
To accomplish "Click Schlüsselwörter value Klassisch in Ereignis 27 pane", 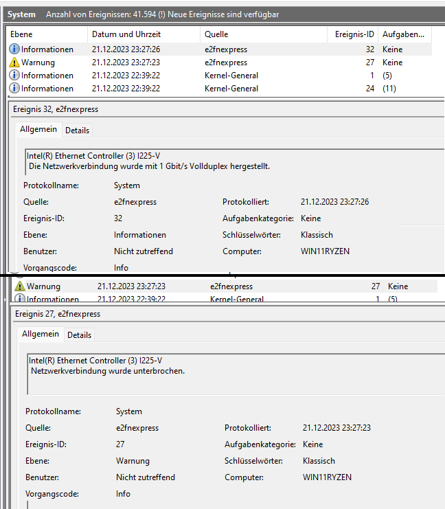I will click(319, 461).
